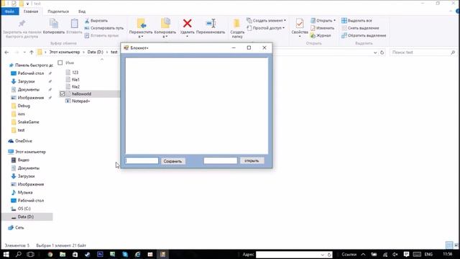Screen dimensions: 460x259
Task: Click the volume icon in the system tray
Action: pos(395,254)
